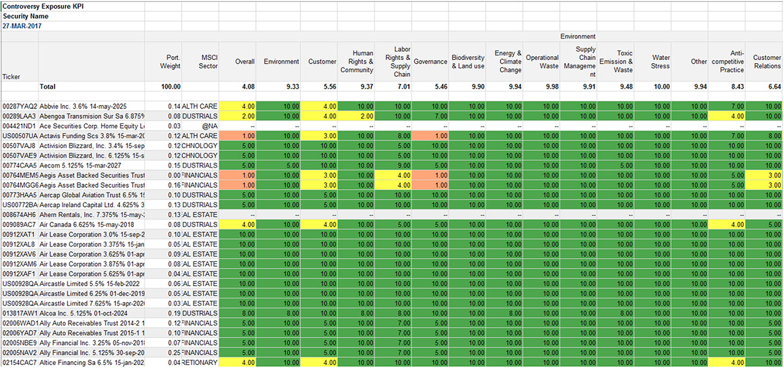The image size is (784, 370).
Task: Select the total Governance value 5.46
Action: click(441, 87)
